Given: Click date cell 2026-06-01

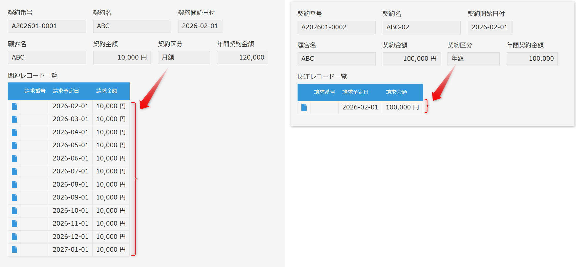Looking at the screenshot, I should pyautogui.click(x=71, y=158).
